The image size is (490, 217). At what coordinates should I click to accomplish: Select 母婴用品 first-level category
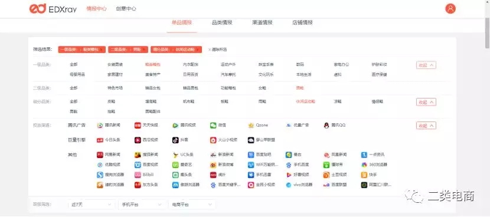tap(77, 75)
